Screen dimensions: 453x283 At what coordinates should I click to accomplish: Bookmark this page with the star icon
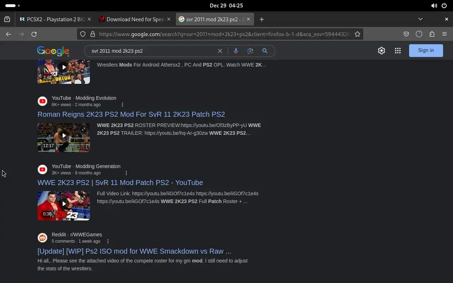coord(357,34)
